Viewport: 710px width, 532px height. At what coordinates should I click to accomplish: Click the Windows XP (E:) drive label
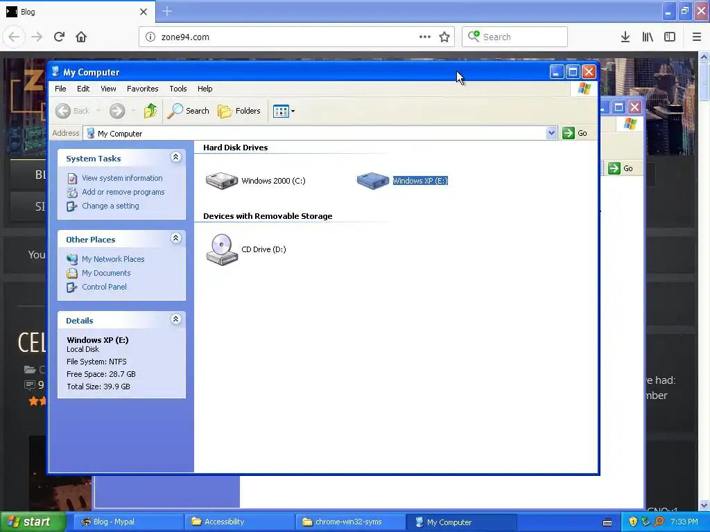pos(419,181)
